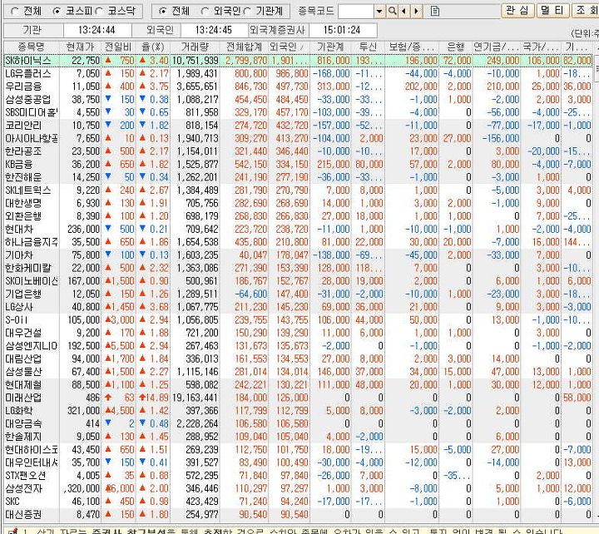Select 기아차 stock name
Viewport: 599px width, 534px height.
click(x=19, y=255)
